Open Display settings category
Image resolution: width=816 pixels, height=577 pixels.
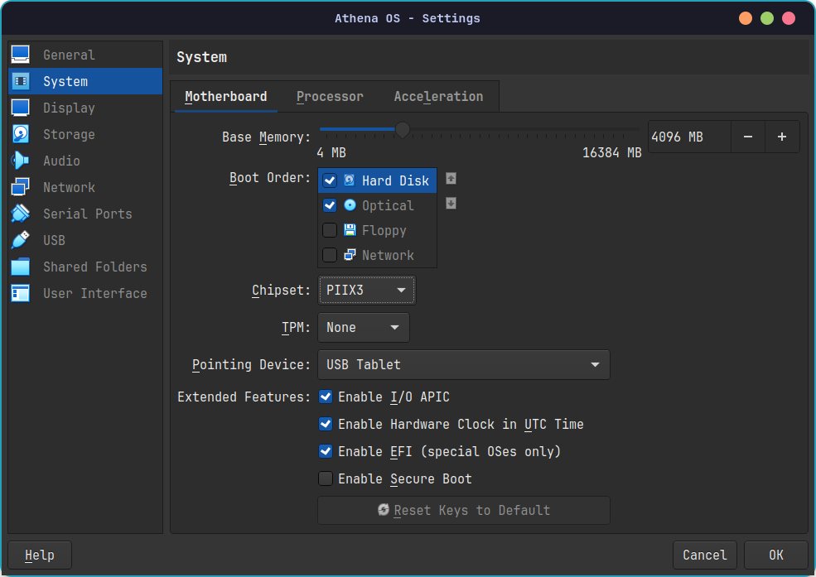(85, 108)
